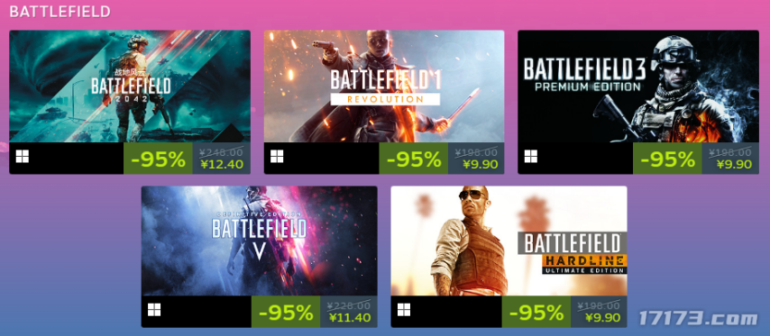Click Windows icon under Battlefield 1 Revolution

277,157
